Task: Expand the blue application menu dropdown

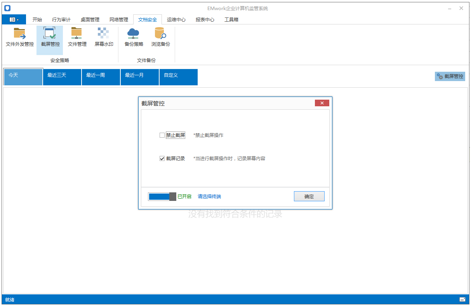Action: [x=14, y=19]
